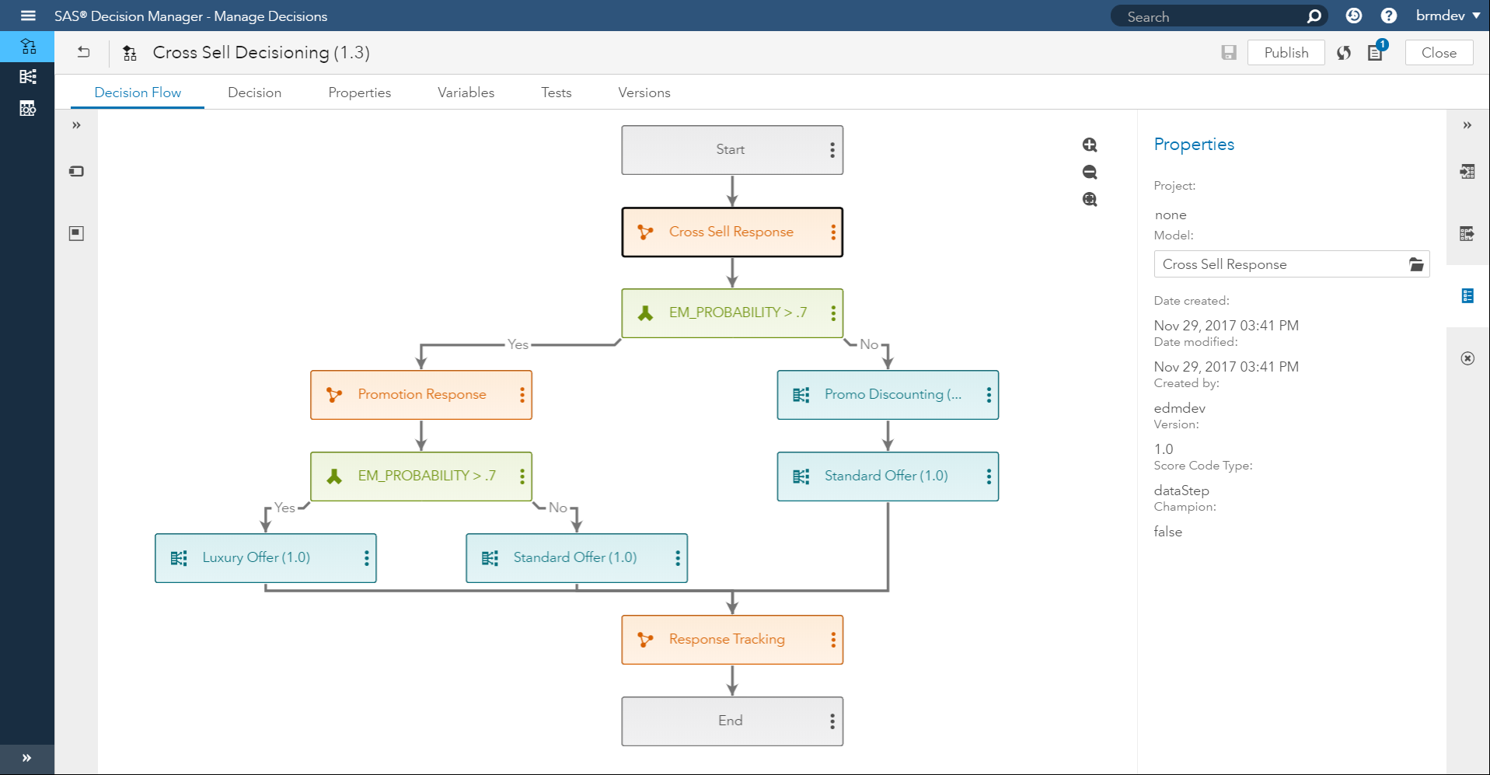The height and width of the screenshot is (775, 1490).
Task: Switch to the Variables tab
Action: 466,93
